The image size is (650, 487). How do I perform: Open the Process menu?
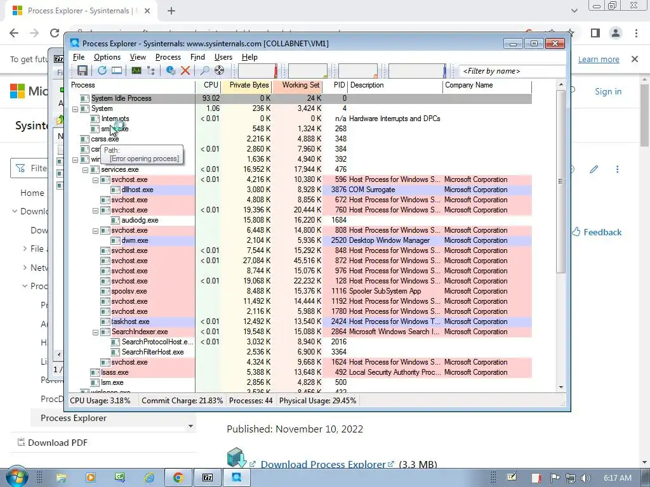click(168, 57)
